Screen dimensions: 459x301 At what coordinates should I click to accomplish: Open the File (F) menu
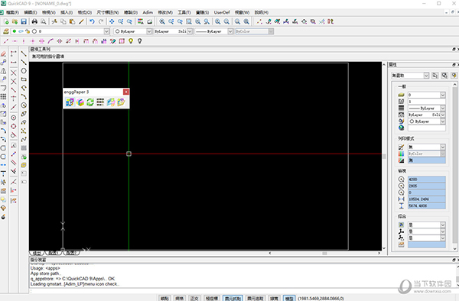point(12,12)
